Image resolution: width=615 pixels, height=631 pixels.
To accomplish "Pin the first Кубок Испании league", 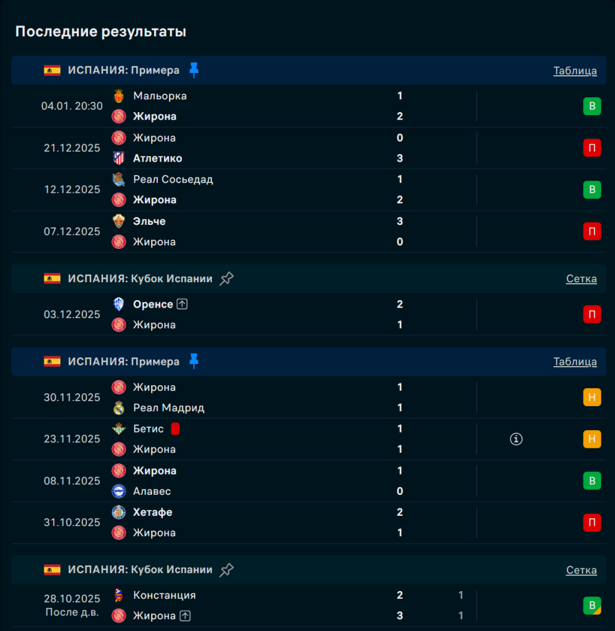I will tap(227, 279).
